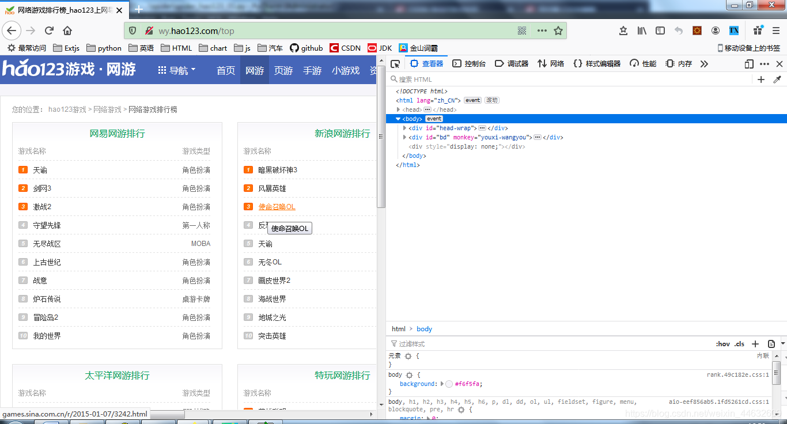Click the Firefox account avatar icon
Viewport: 787px width, 424px height.
715,31
